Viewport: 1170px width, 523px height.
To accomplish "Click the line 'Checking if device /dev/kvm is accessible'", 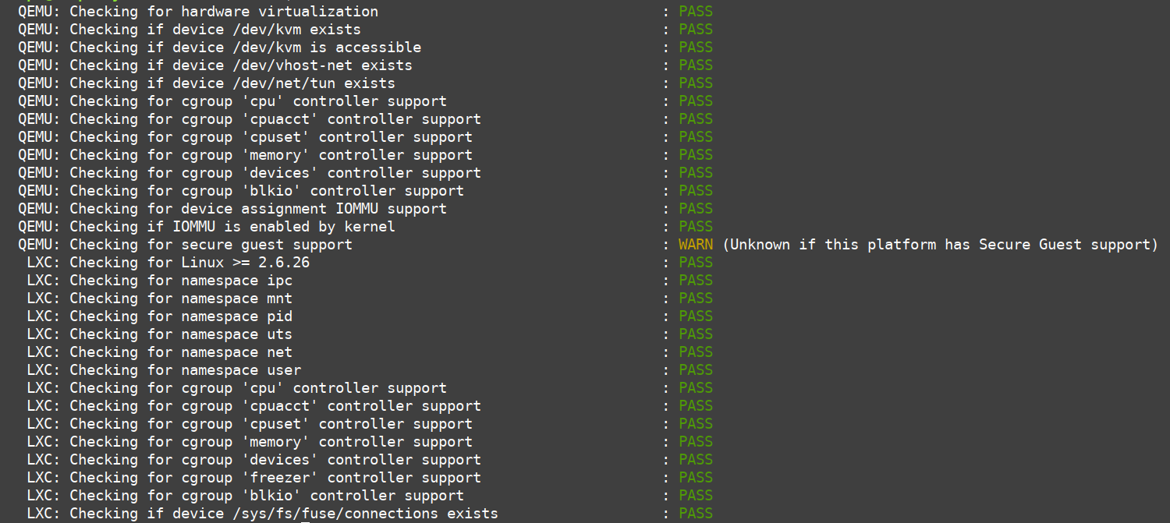I will point(246,48).
